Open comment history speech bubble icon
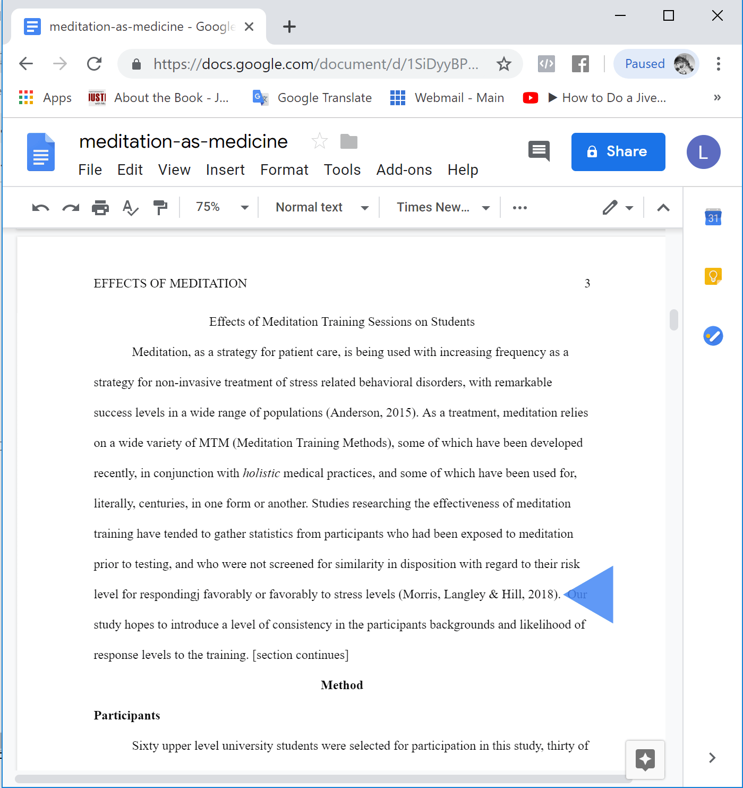Image resolution: width=743 pixels, height=788 pixels. [x=539, y=151]
